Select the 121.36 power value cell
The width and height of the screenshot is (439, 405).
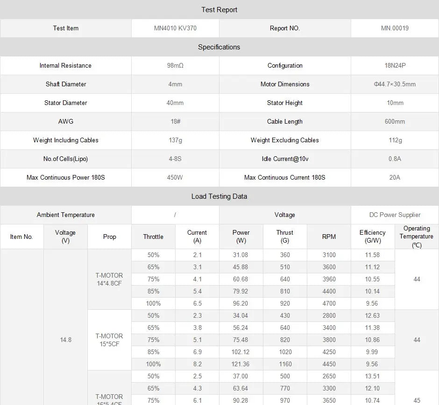click(x=241, y=364)
